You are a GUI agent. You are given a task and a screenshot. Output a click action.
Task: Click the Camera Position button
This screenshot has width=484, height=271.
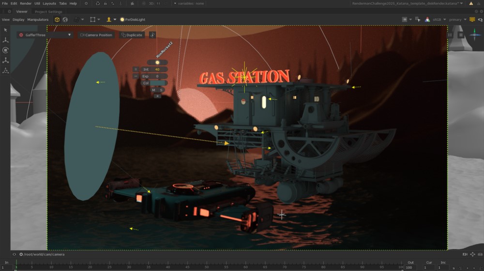click(96, 35)
